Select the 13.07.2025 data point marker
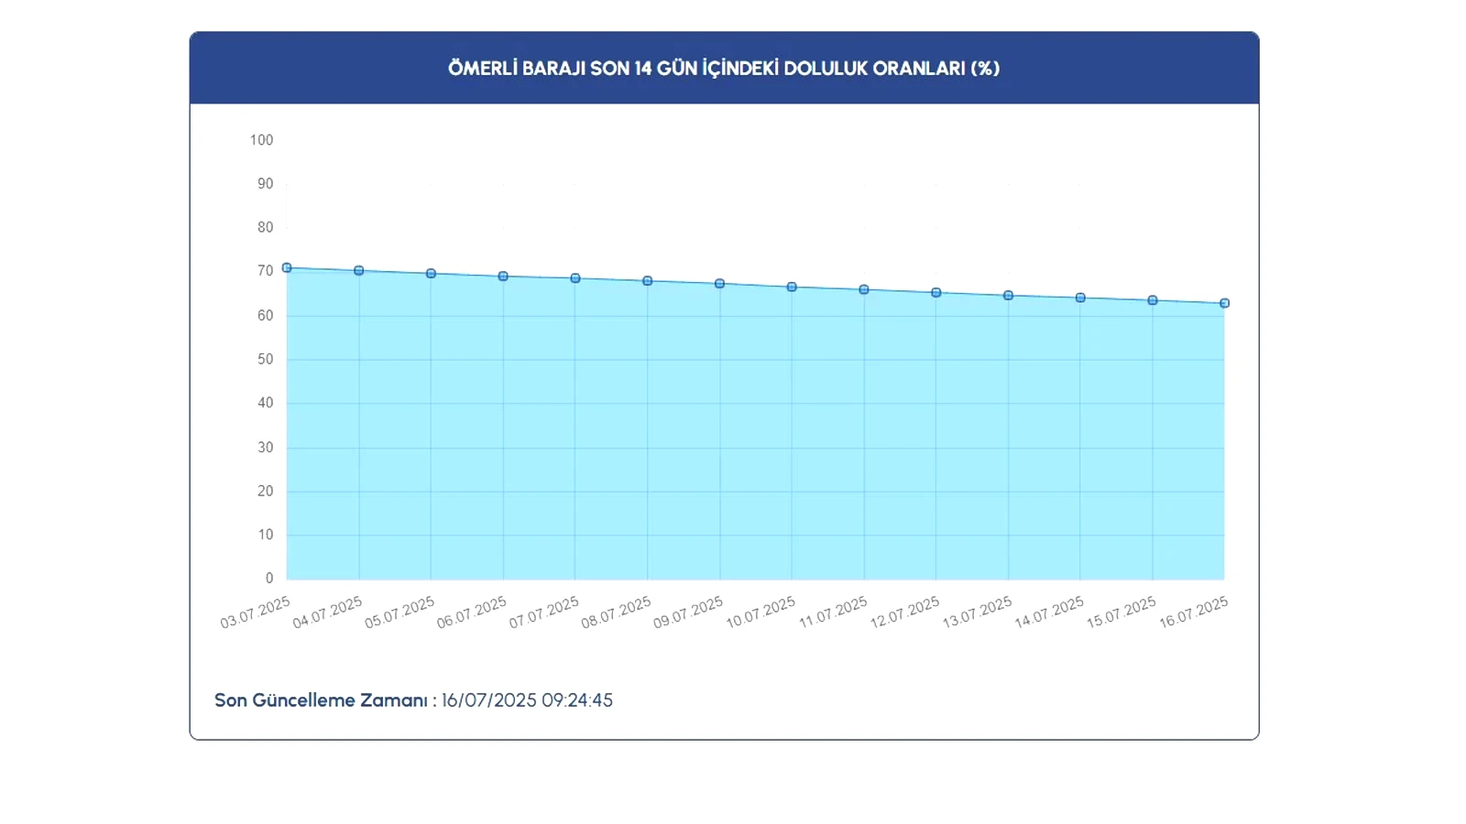 (x=1008, y=296)
